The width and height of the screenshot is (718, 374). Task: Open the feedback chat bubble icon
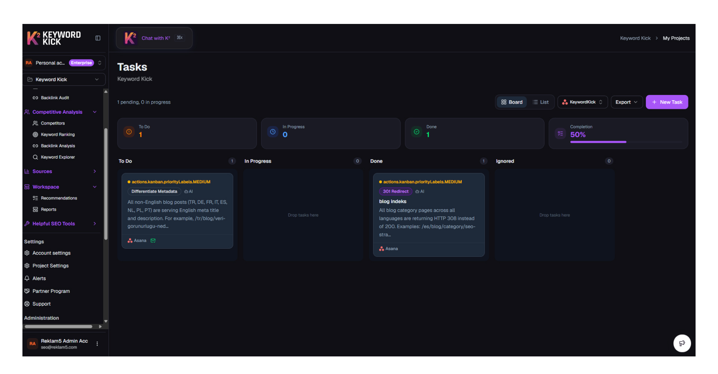682,343
